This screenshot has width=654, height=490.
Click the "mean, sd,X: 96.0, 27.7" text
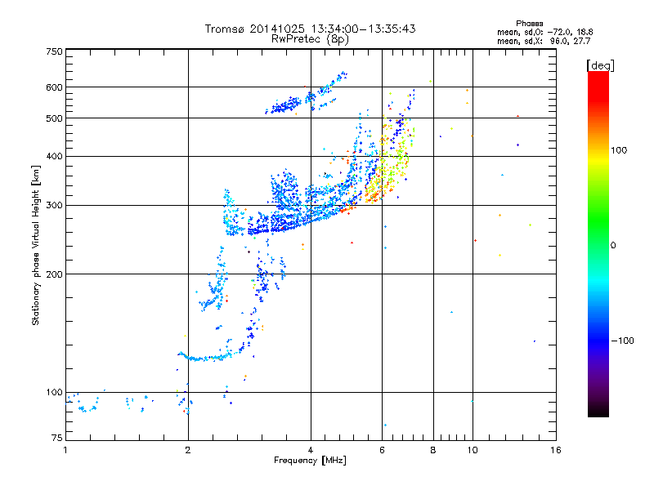[x=544, y=42]
